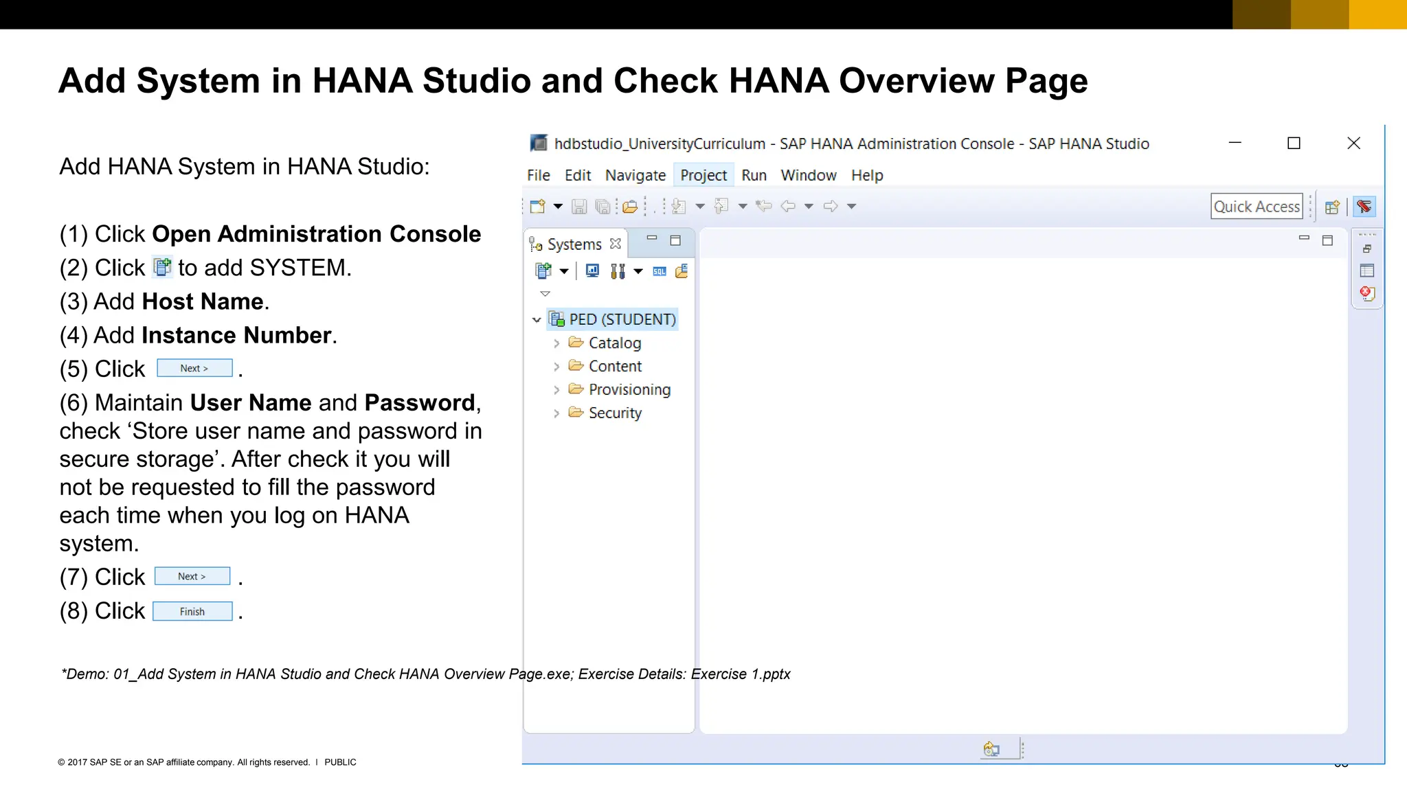Maximize the Systems view
1407x791 pixels.
675,240
